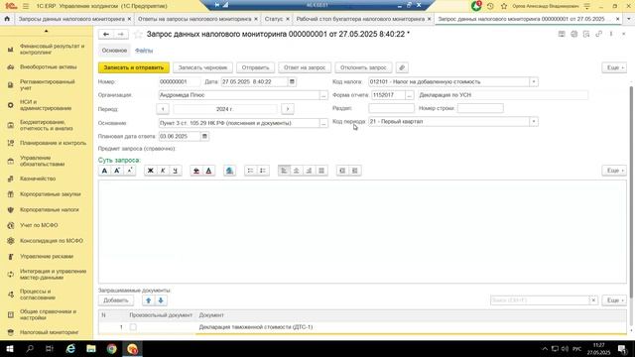Open Google Chrome from taskbar

pyautogui.click(x=112, y=348)
